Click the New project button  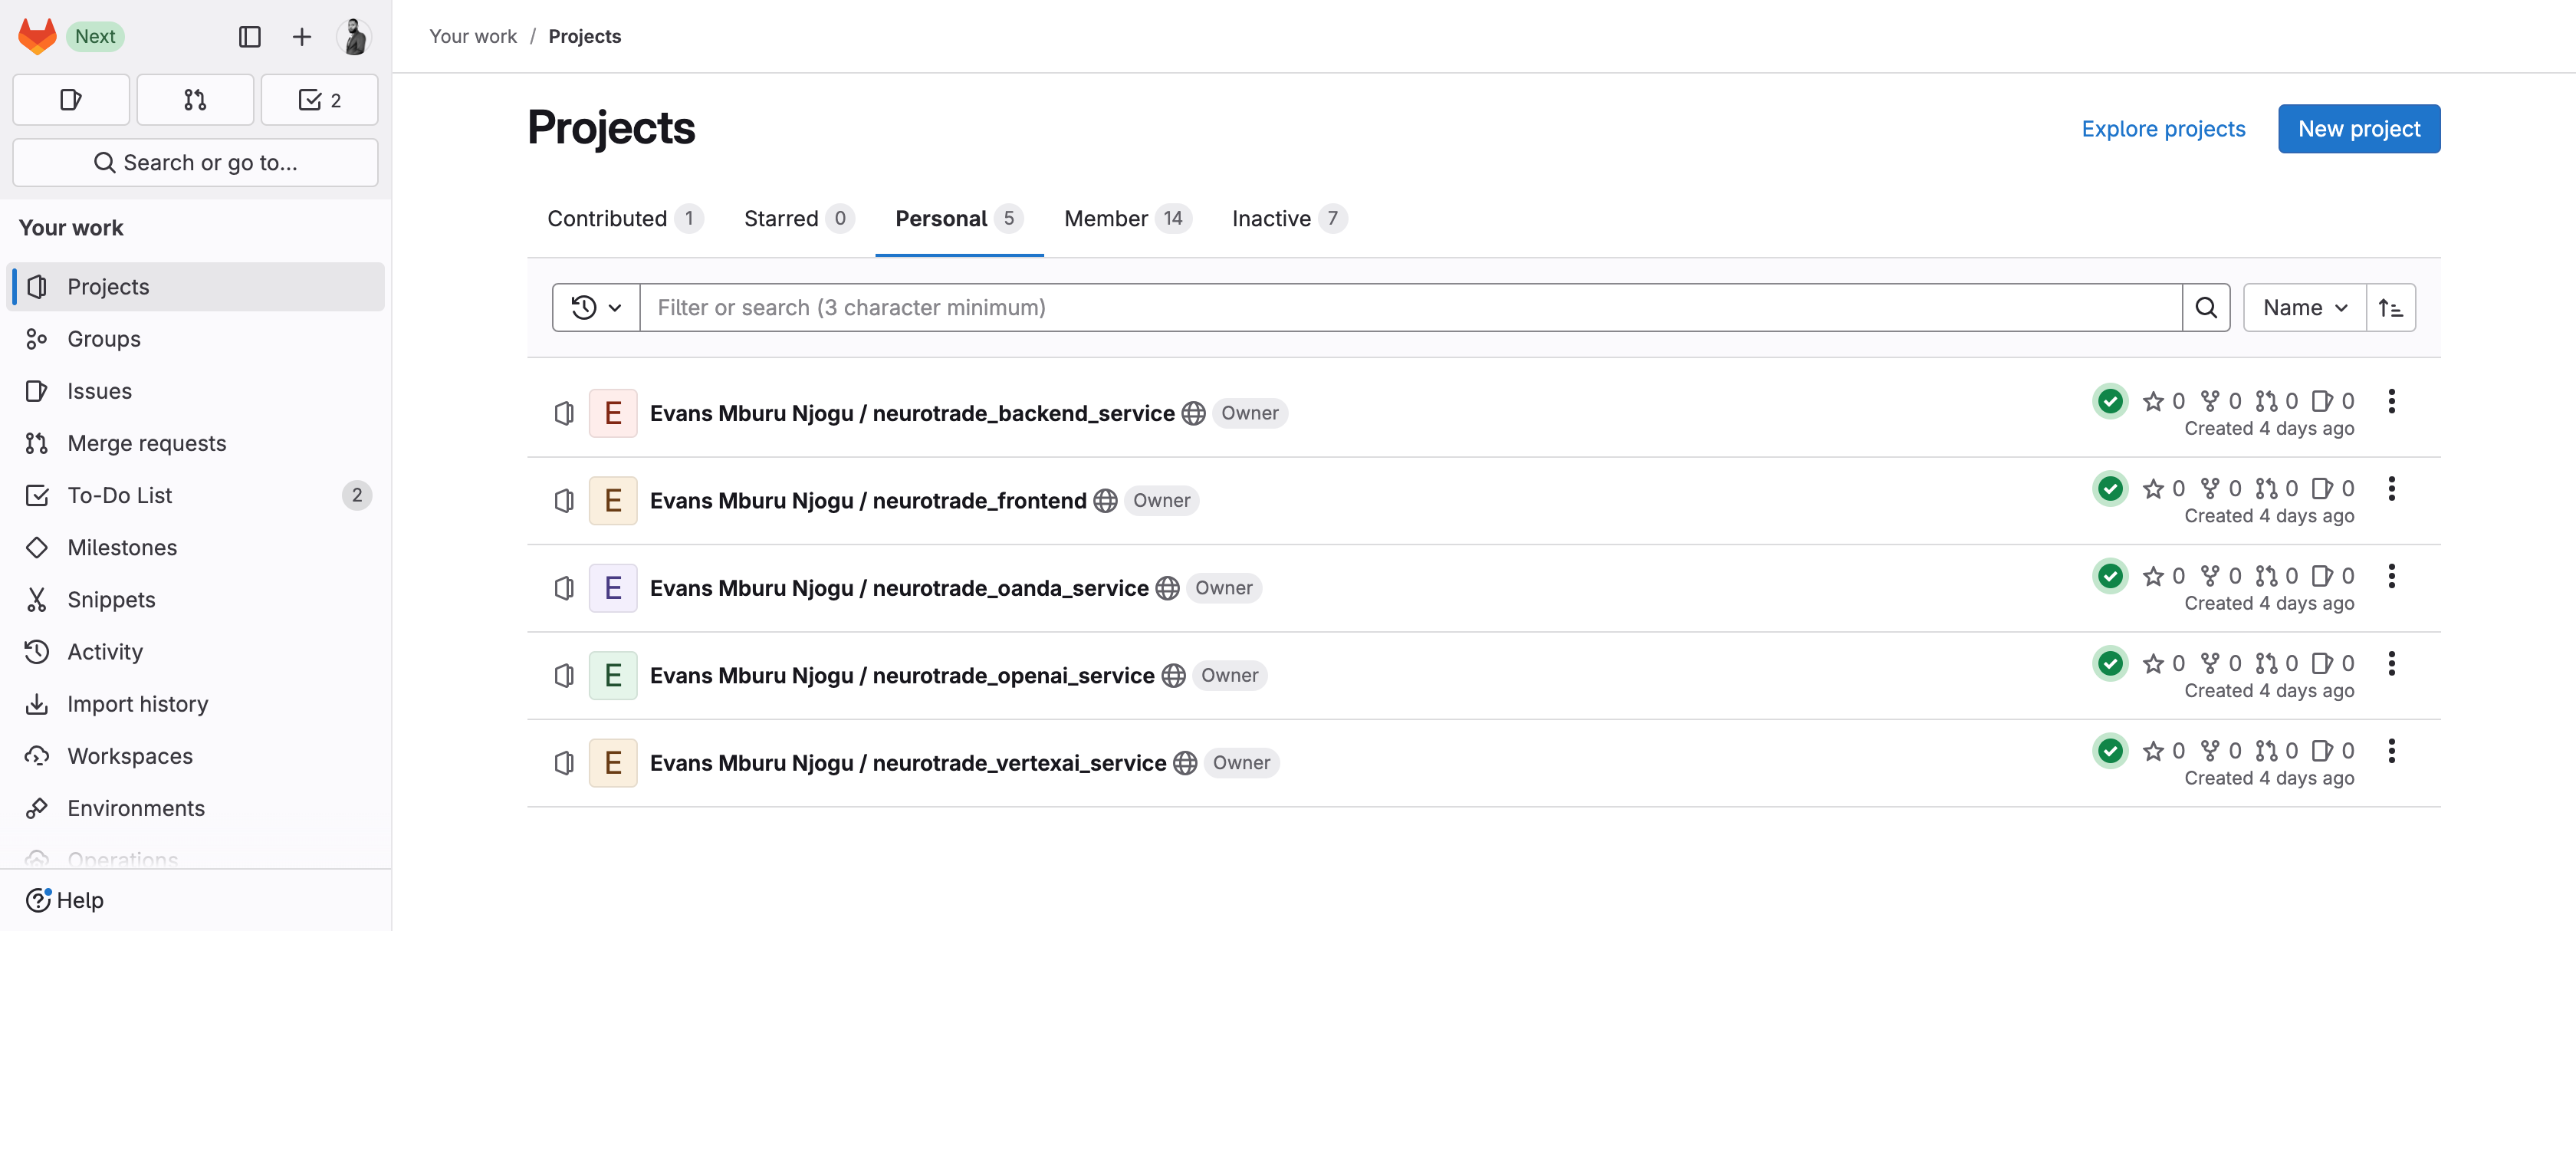[x=2358, y=129]
